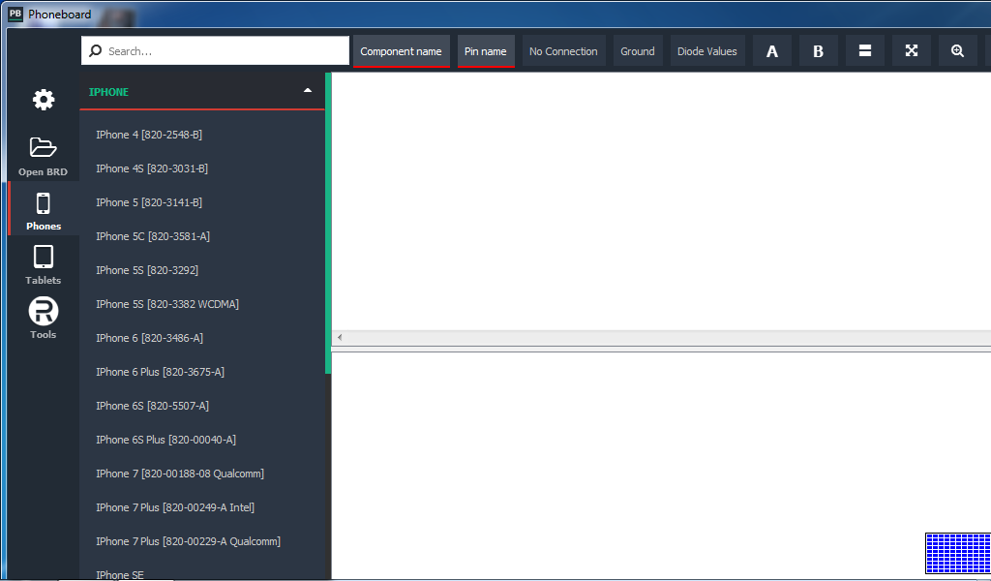Select iPhone SE list entry
The width and height of the screenshot is (991, 581).
click(120, 574)
